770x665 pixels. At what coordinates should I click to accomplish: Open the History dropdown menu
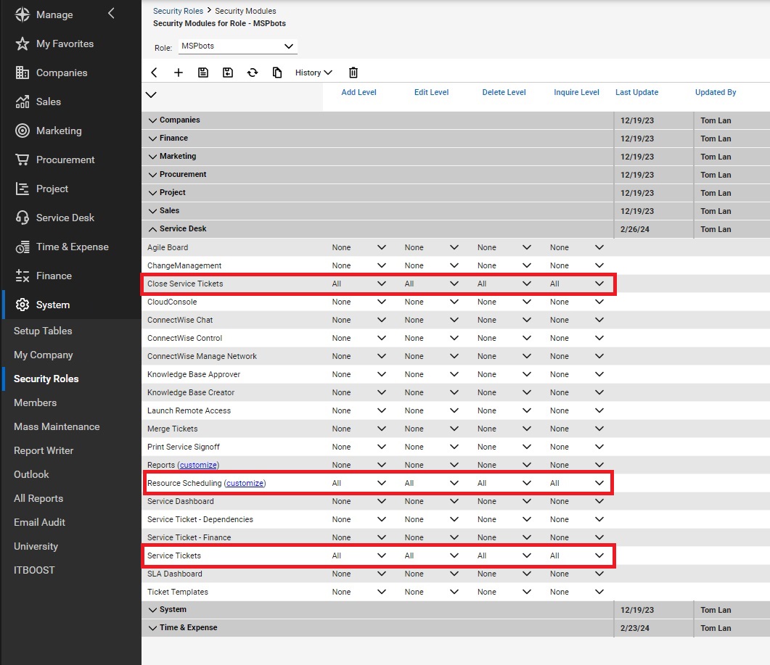pos(314,73)
